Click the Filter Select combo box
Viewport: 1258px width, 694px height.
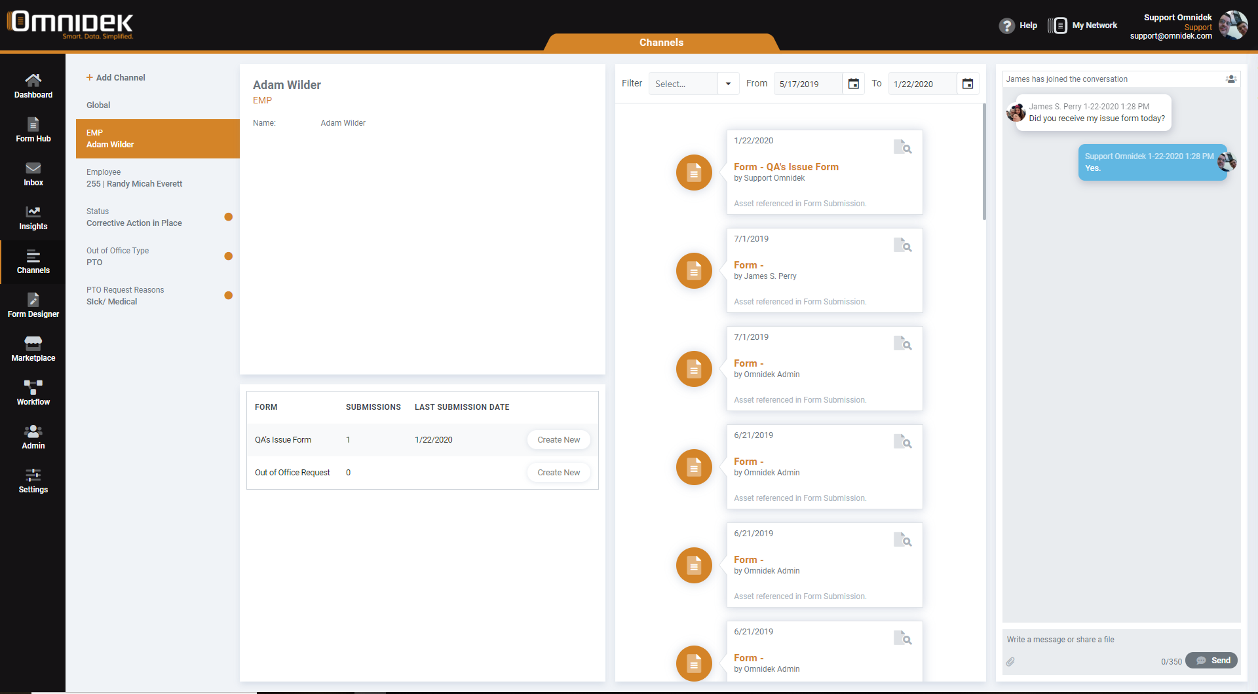point(694,84)
